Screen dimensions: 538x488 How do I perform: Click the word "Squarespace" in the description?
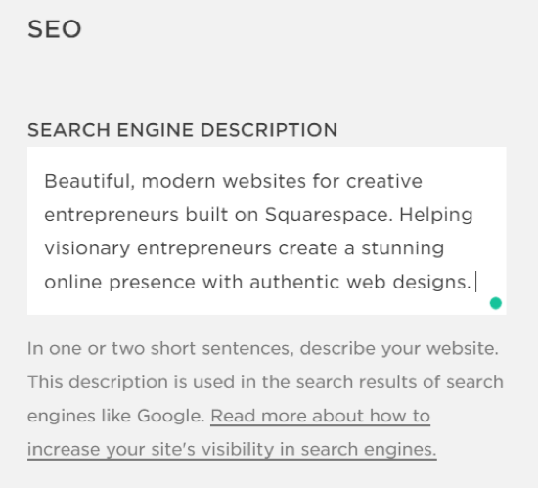[x=329, y=216]
